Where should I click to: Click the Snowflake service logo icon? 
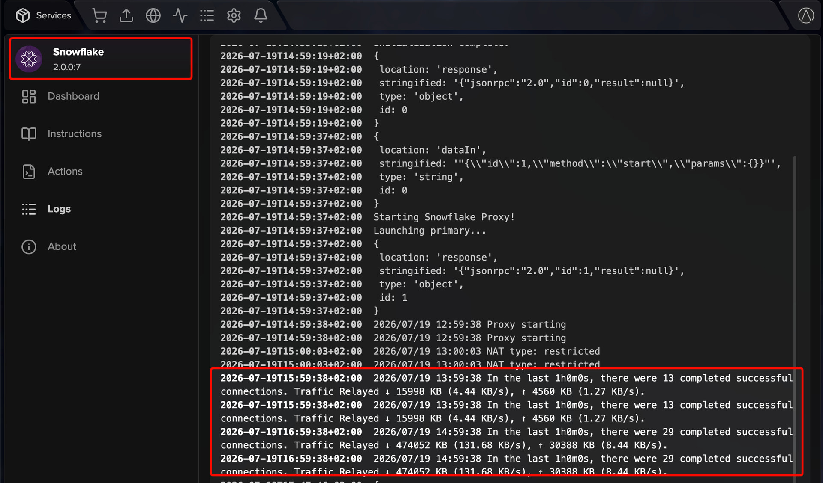point(29,59)
